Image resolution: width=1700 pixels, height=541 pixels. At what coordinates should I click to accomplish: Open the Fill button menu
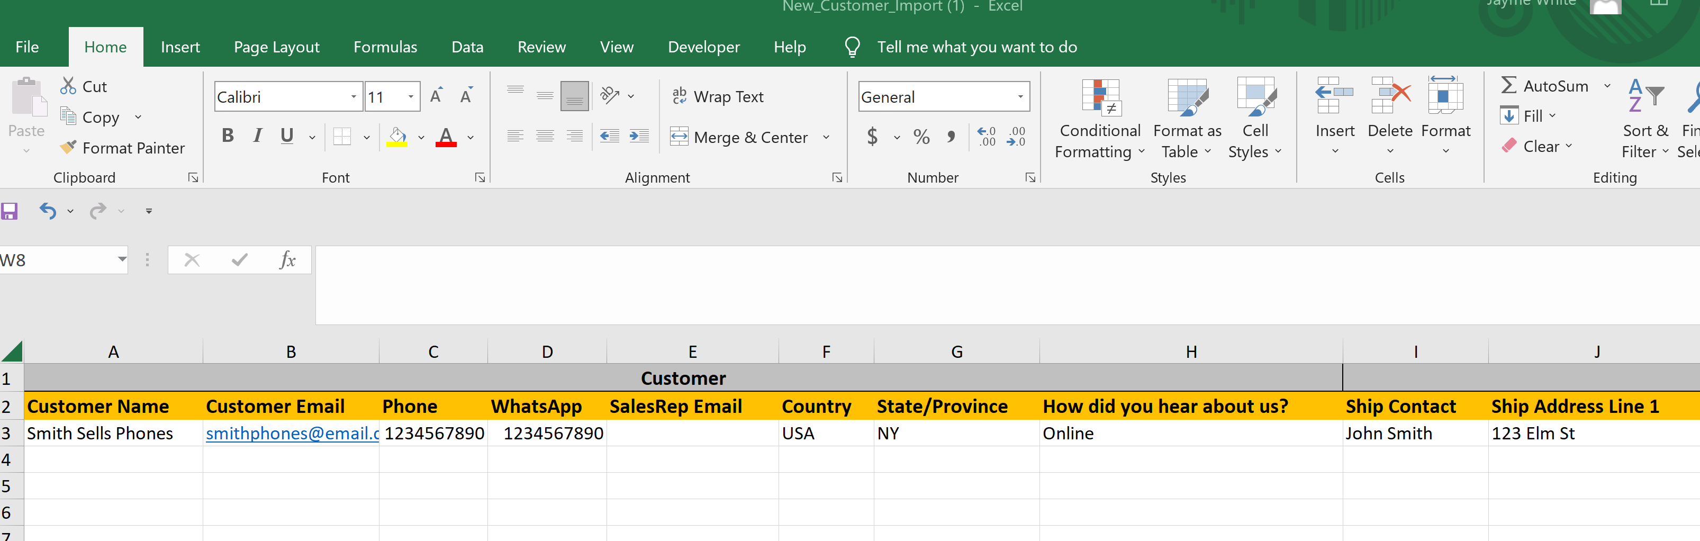[x=1529, y=115]
